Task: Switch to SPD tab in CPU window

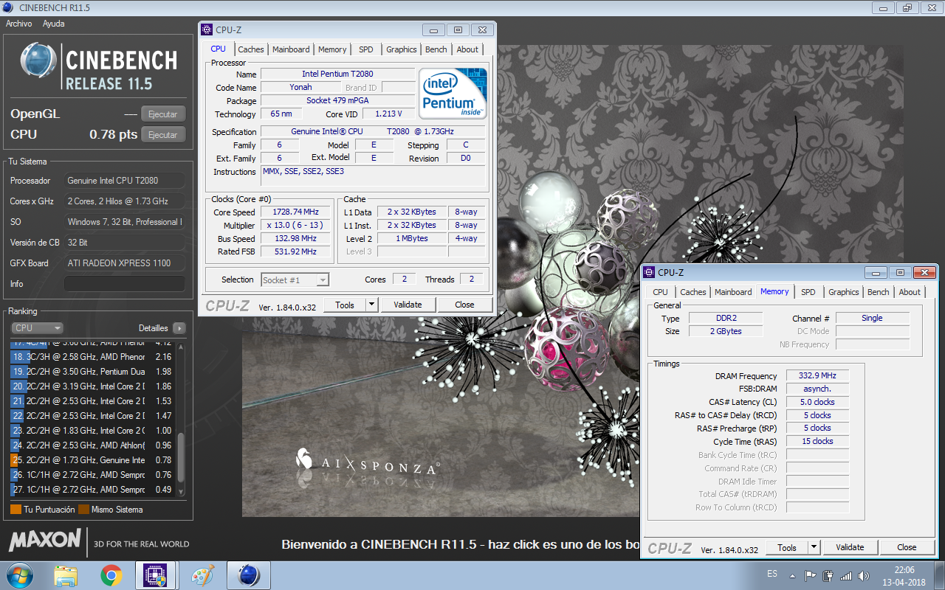Action: [x=366, y=49]
